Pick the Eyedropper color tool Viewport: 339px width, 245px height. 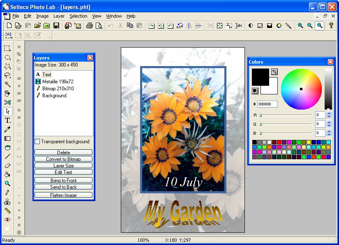7,129
